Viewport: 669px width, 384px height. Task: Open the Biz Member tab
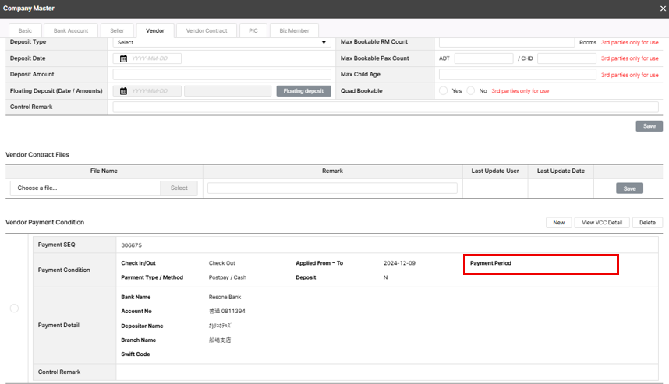(294, 30)
